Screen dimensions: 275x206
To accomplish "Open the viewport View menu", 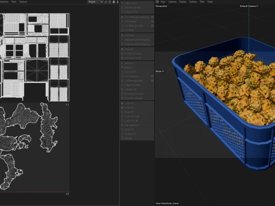I will [x=163, y=2].
